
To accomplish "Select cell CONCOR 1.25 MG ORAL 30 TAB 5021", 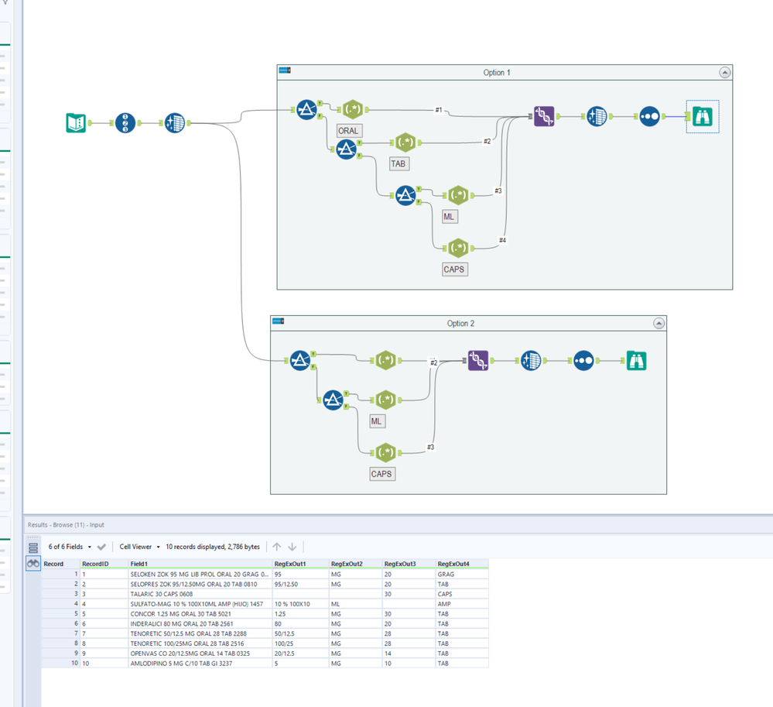I will [x=200, y=614].
